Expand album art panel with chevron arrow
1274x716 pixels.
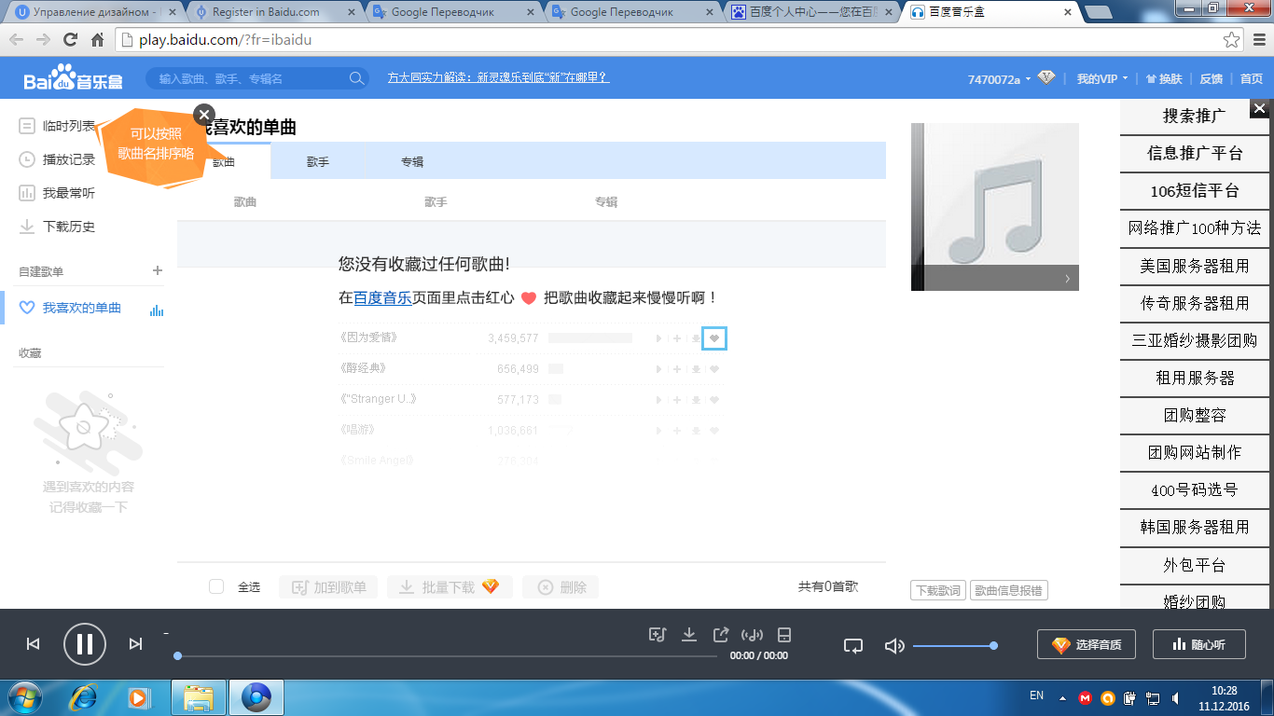[x=1067, y=278]
